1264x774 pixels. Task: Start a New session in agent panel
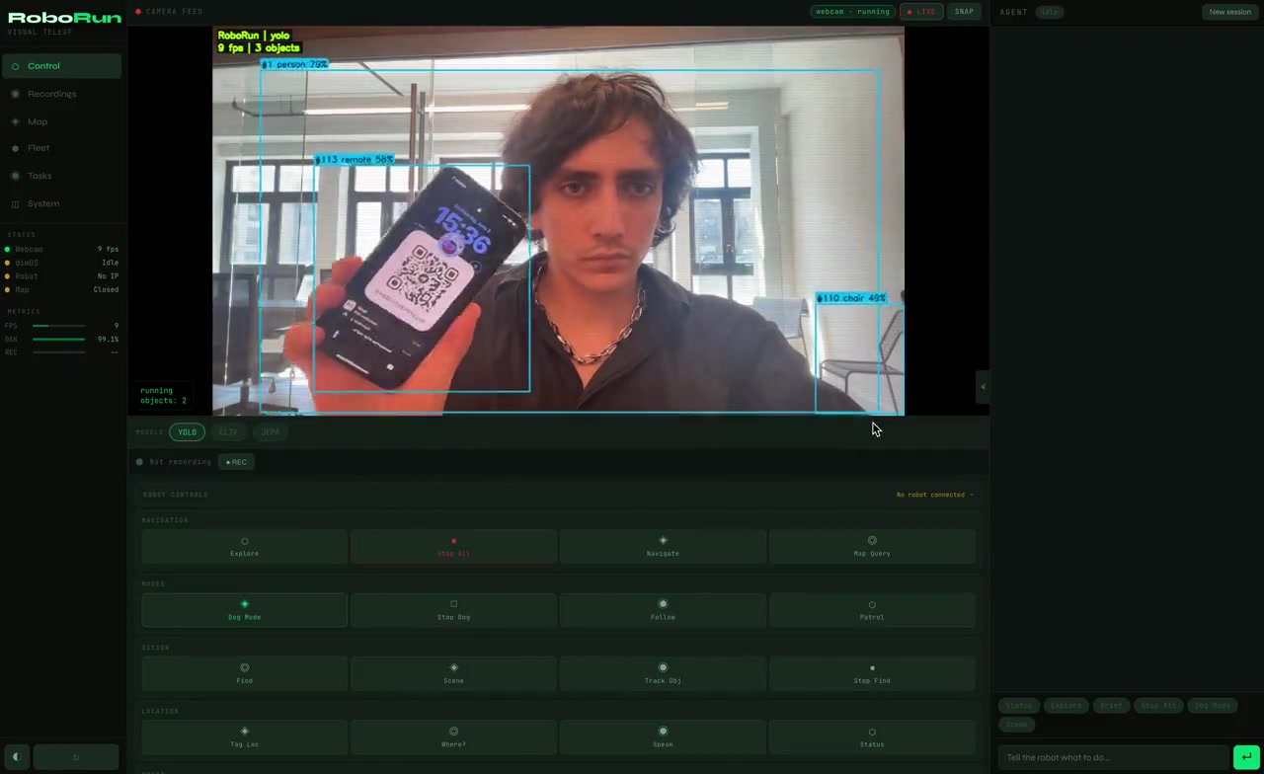pos(1229,12)
